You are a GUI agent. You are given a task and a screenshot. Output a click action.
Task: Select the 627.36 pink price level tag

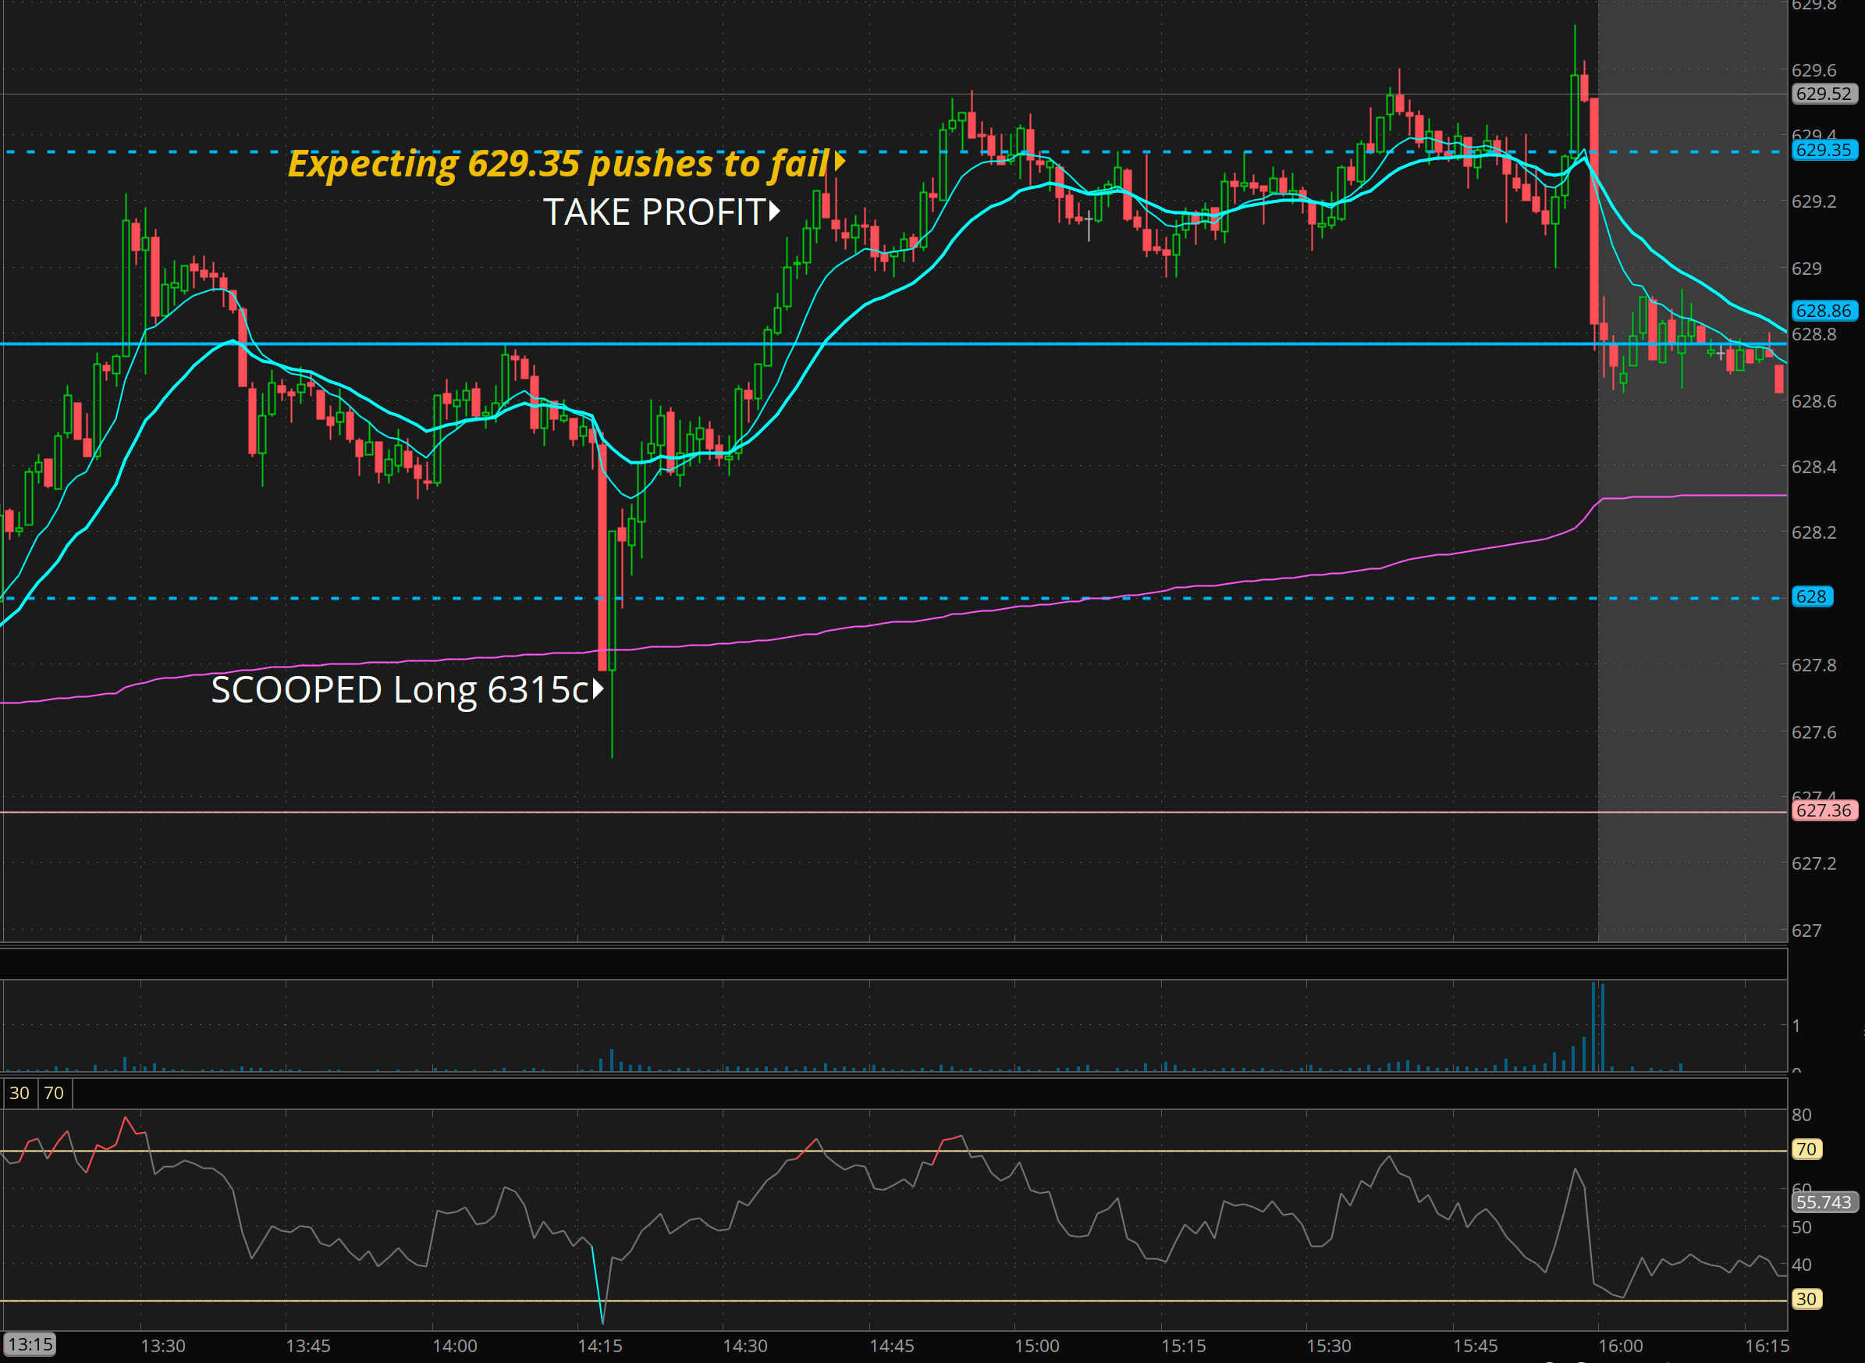1823,810
